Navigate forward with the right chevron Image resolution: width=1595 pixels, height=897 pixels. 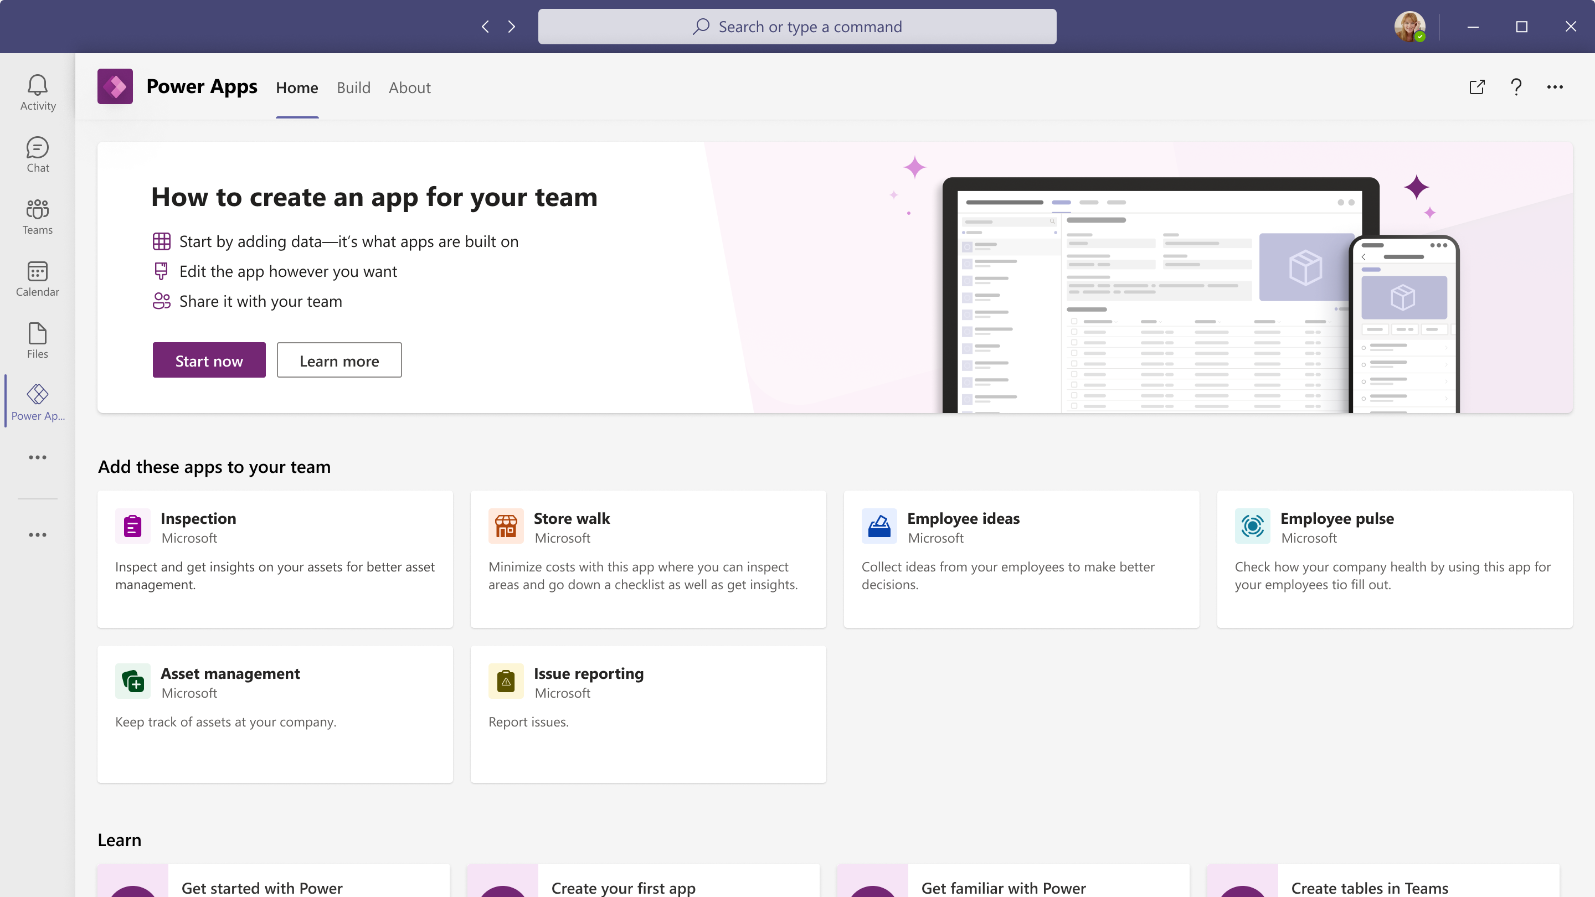[511, 27]
